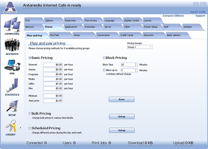Open the Employees tab

[73, 21]
